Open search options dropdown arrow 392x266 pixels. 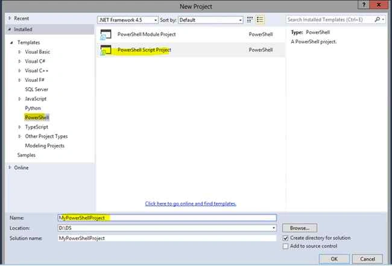pyautogui.click(x=383, y=19)
